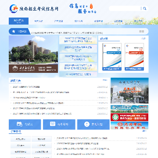Click the right ticker square button in focus bar

pos(143,31)
